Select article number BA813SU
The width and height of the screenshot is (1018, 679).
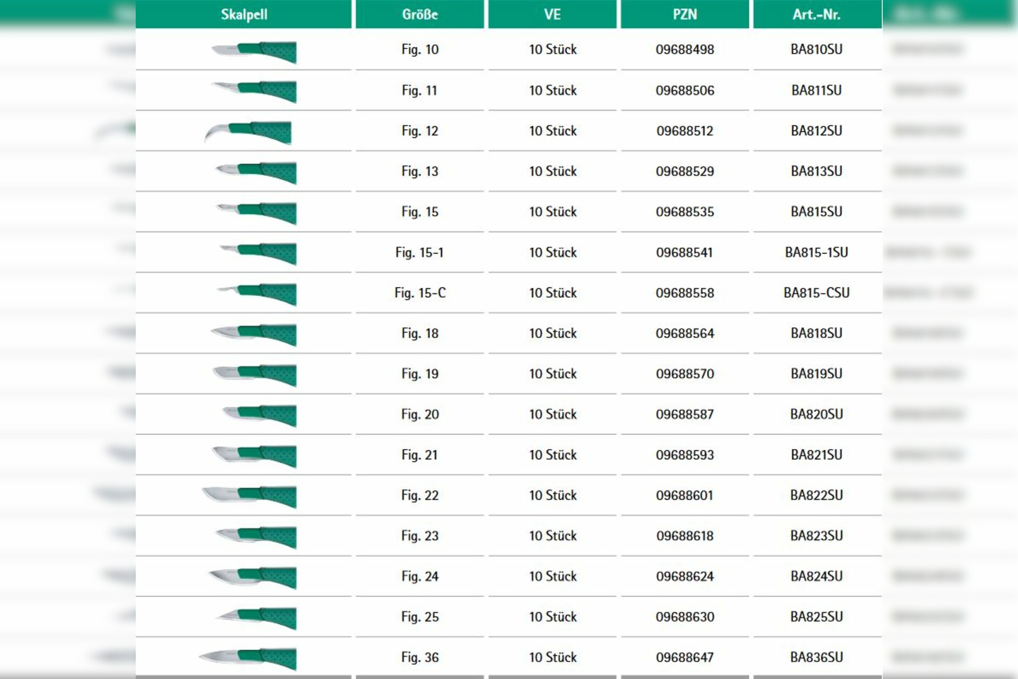pos(817,171)
